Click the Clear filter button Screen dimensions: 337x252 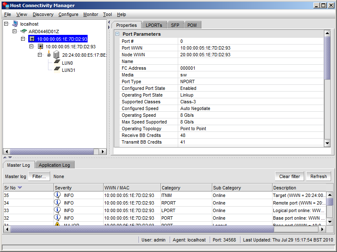tap(289, 176)
